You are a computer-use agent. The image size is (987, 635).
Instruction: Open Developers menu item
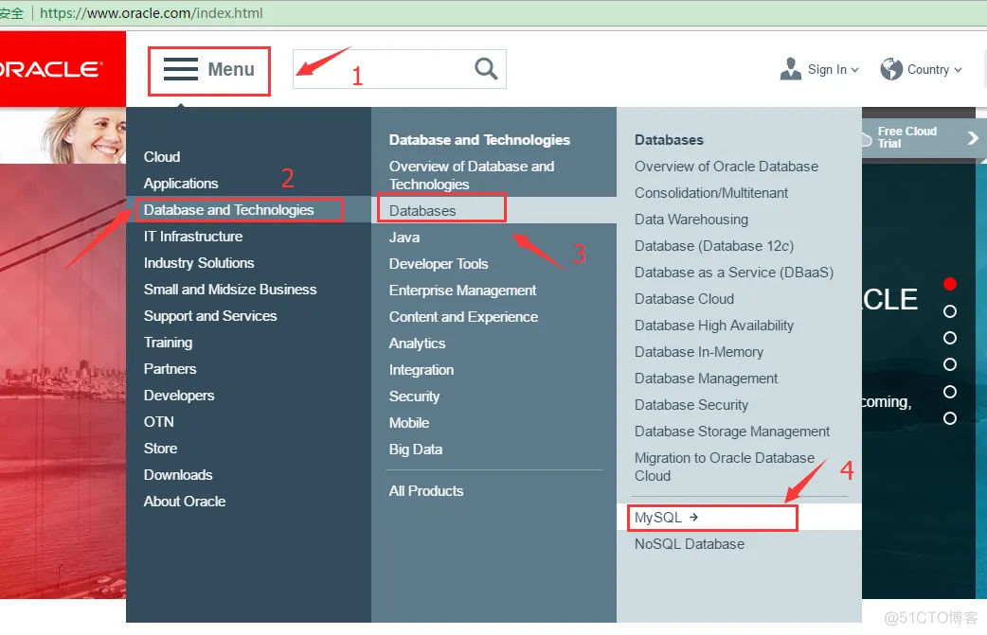point(179,396)
